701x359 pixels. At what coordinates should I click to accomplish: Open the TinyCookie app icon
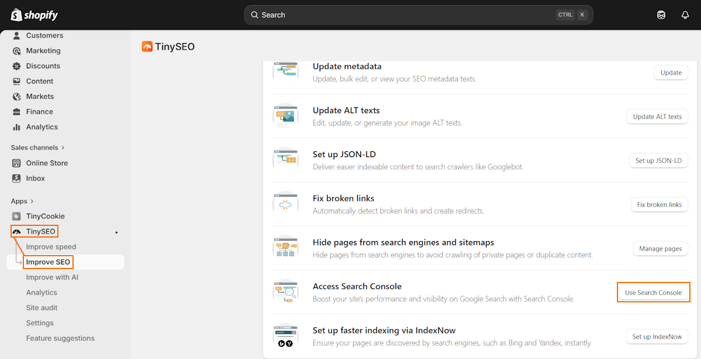[x=16, y=216]
